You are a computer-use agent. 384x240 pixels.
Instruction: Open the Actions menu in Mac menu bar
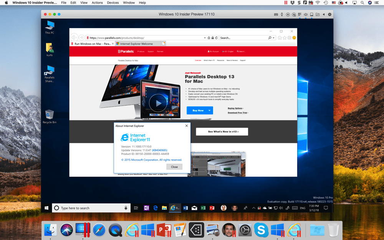(x=97, y=3)
